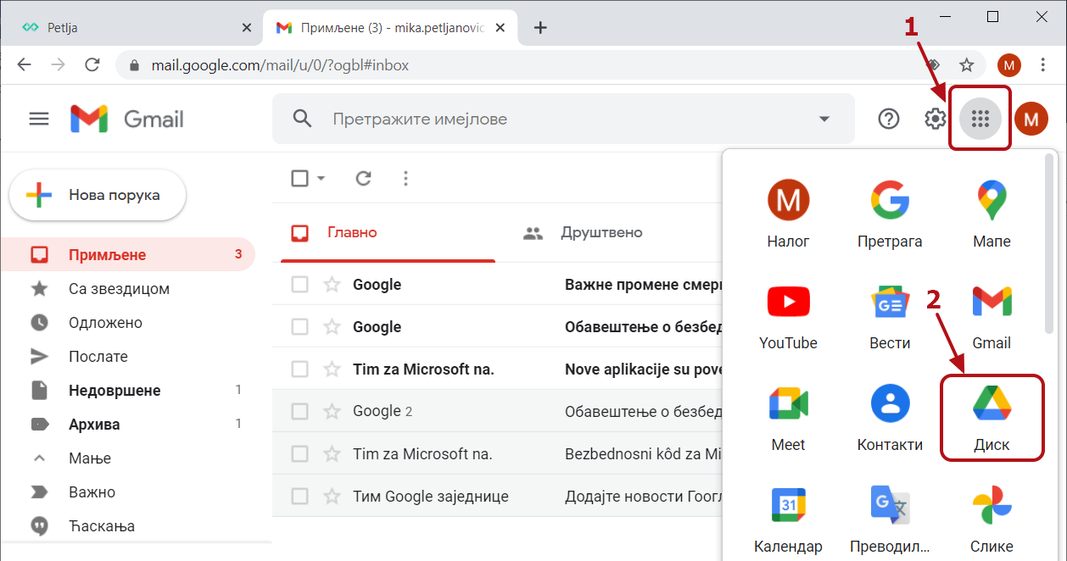Image resolution: width=1067 pixels, height=561 pixels.
Task: Open the select-all checkbox dropdown arrow
Action: click(x=321, y=178)
